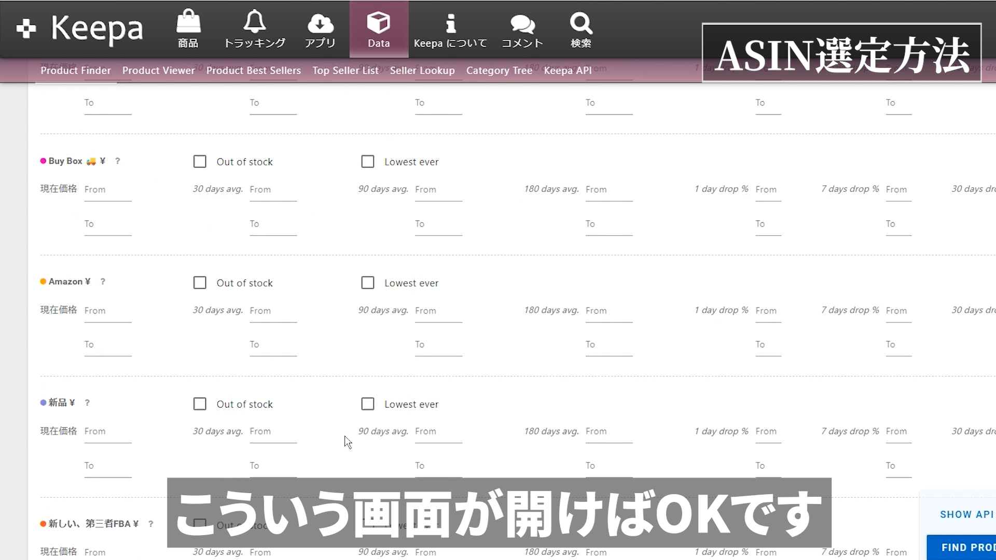Open Product Best Sellers tab
996x560 pixels.
[x=253, y=71]
